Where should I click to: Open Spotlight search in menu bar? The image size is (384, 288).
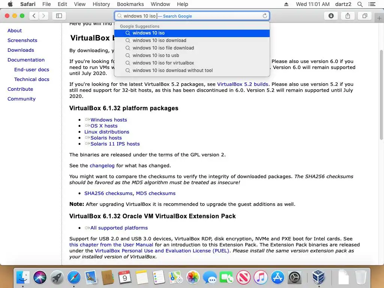pyautogui.click(x=360, y=4)
